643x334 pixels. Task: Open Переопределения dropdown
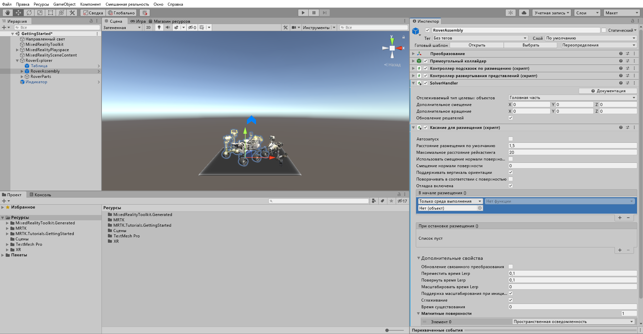click(x=599, y=45)
